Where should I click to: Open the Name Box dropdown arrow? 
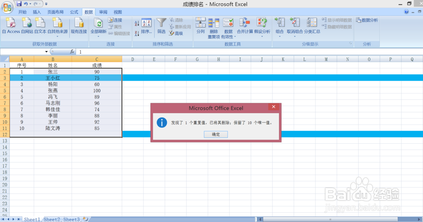47,52
